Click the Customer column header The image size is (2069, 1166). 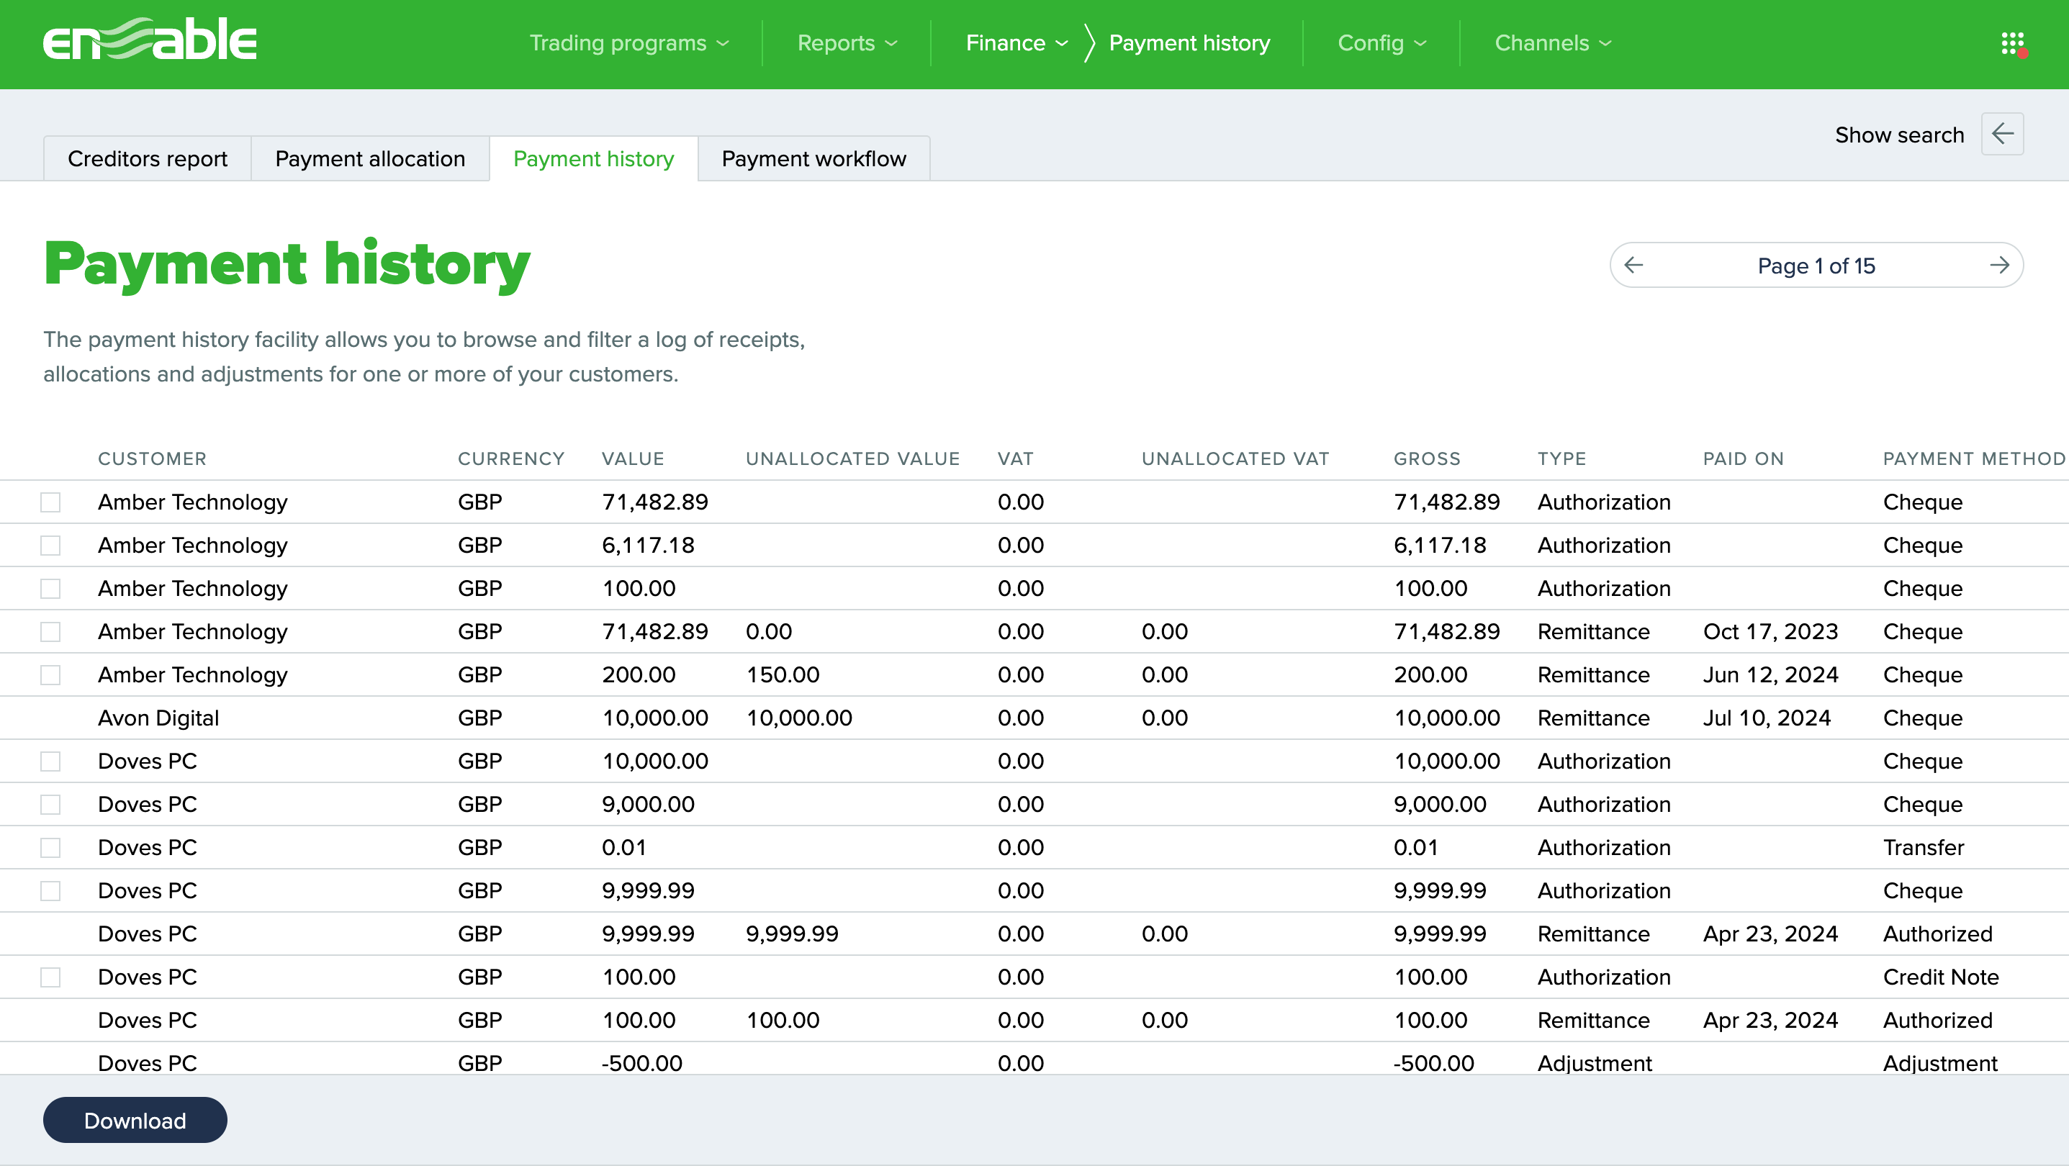tap(153, 458)
